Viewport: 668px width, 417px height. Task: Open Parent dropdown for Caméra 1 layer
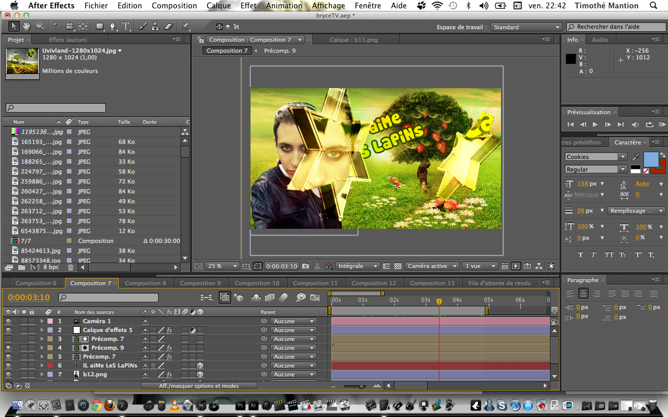(293, 321)
